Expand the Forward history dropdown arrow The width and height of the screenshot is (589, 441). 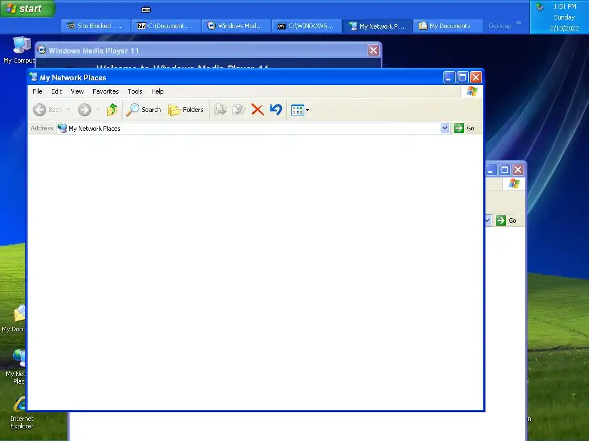click(x=98, y=110)
